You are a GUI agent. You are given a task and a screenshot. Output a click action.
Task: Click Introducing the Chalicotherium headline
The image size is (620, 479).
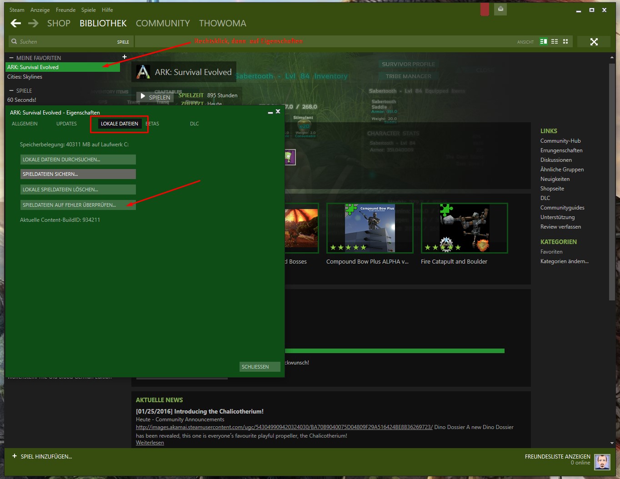tap(200, 411)
